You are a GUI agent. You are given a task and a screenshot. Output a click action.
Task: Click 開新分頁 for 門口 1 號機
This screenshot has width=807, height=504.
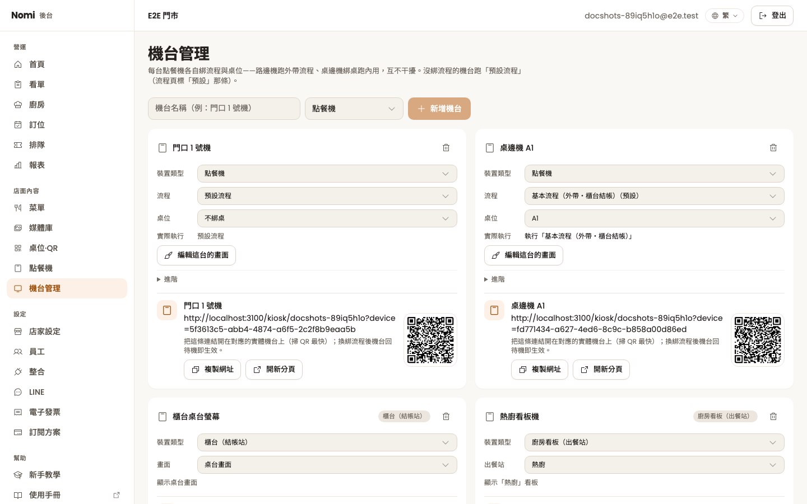tap(274, 370)
